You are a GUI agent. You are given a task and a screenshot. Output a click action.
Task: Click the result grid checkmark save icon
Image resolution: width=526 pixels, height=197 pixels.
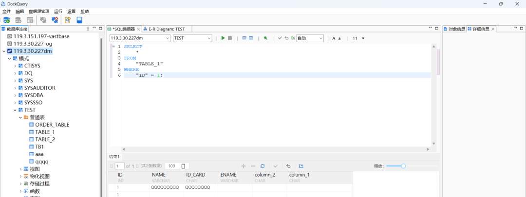coord(276,166)
